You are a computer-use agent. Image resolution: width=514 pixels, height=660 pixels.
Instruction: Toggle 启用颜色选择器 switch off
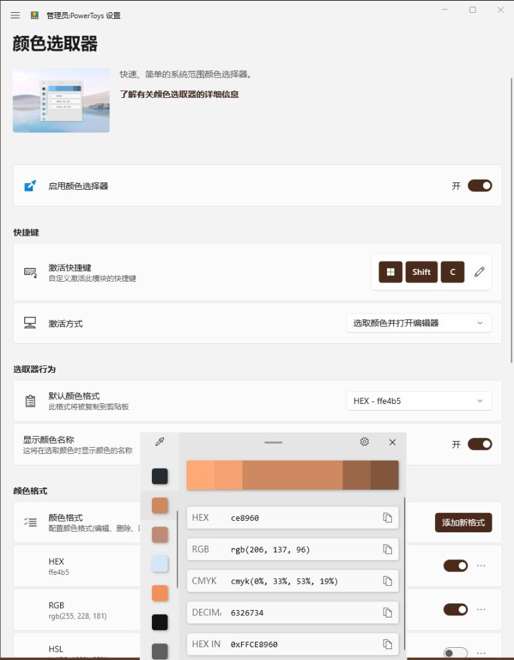click(x=480, y=186)
